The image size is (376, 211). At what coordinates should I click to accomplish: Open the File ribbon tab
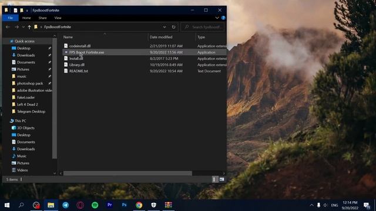pos(11,18)
